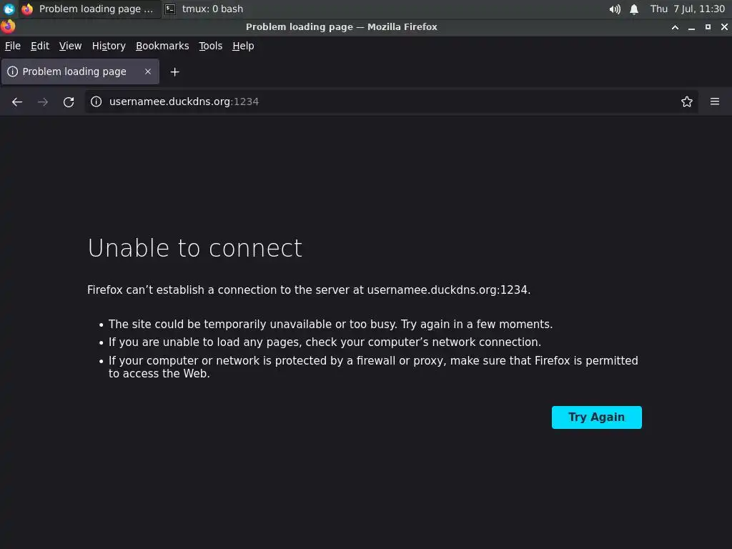Open the File menu
Image resolution: width=732 pixels, height=549 pixels.
point(13,46)
